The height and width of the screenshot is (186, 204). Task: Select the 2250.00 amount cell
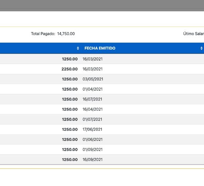click(x=70, y=69)
